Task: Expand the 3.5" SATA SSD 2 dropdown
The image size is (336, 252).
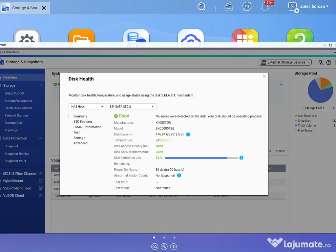Action: point(132,107)
